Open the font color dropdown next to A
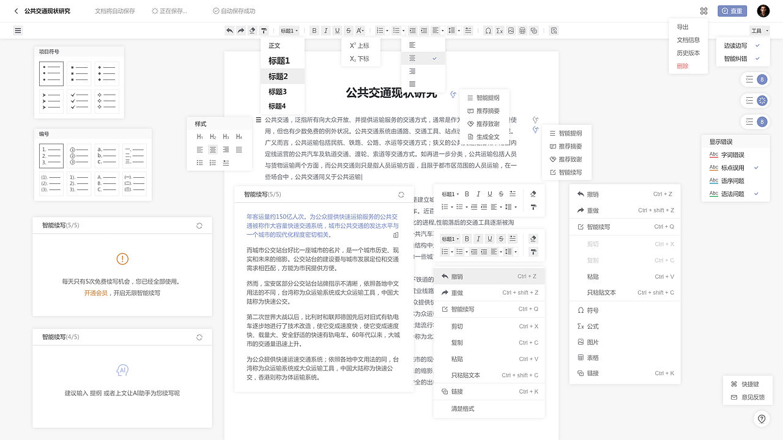This screenshot has width=783, height=440. point(361,30)
